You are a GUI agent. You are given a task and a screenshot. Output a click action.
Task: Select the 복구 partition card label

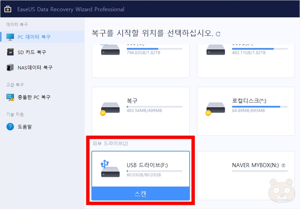pyautogui.click(x=132, y=101)
